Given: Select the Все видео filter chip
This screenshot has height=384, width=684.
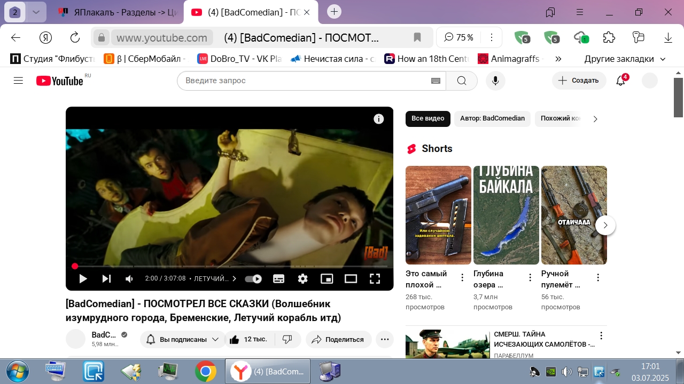Looking at the screenshot, I should 428,118.
